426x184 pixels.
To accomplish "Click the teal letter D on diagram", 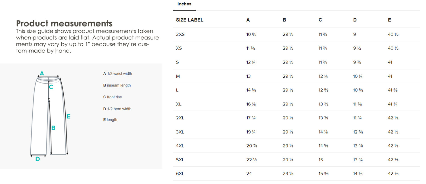I will (x=37, y=159).
